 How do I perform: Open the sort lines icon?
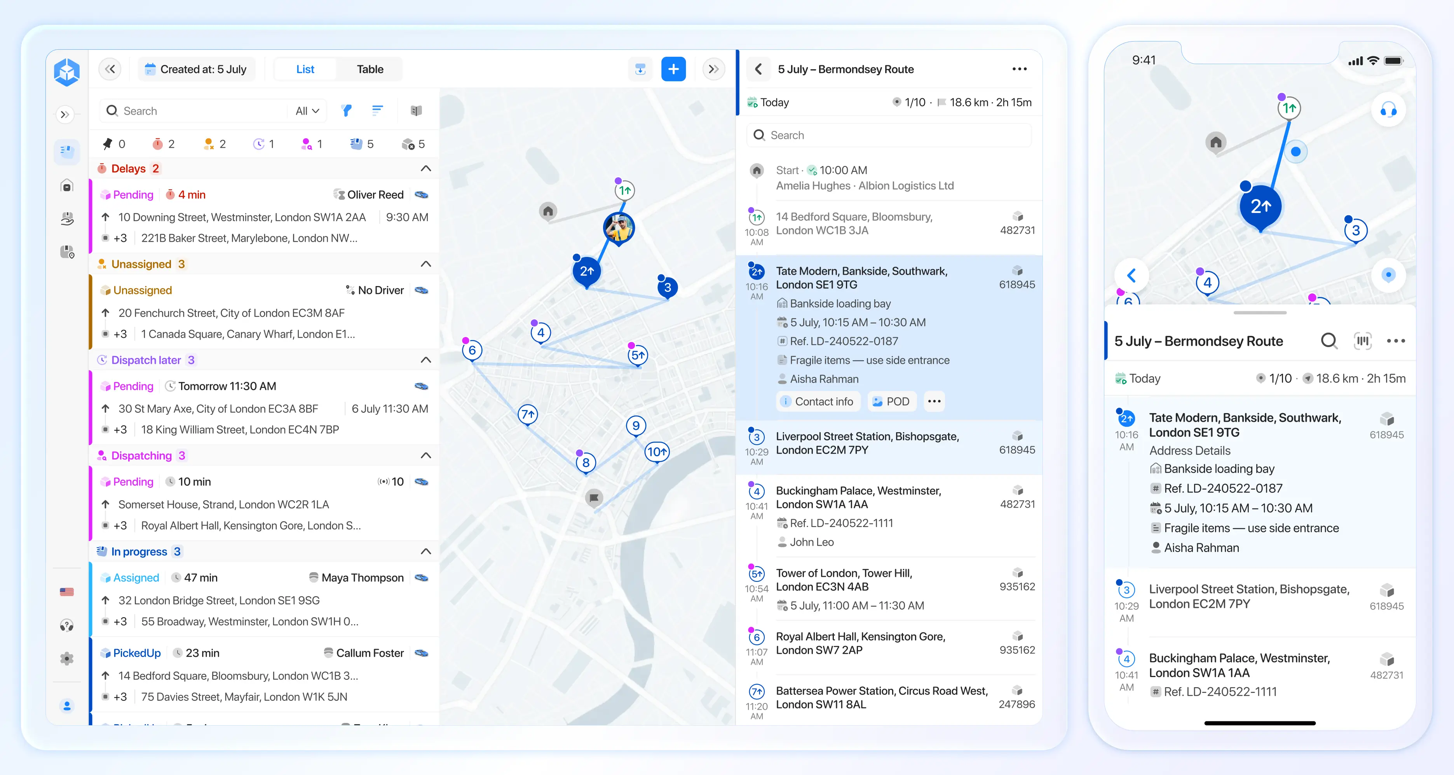coord(377,111)
